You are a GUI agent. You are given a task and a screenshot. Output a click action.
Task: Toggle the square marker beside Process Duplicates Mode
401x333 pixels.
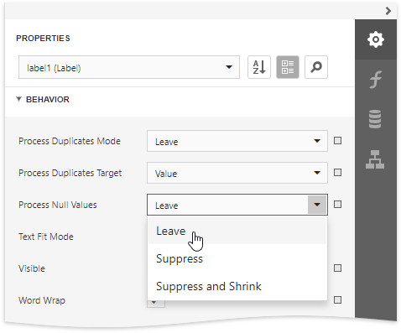[x=337, y=141]
